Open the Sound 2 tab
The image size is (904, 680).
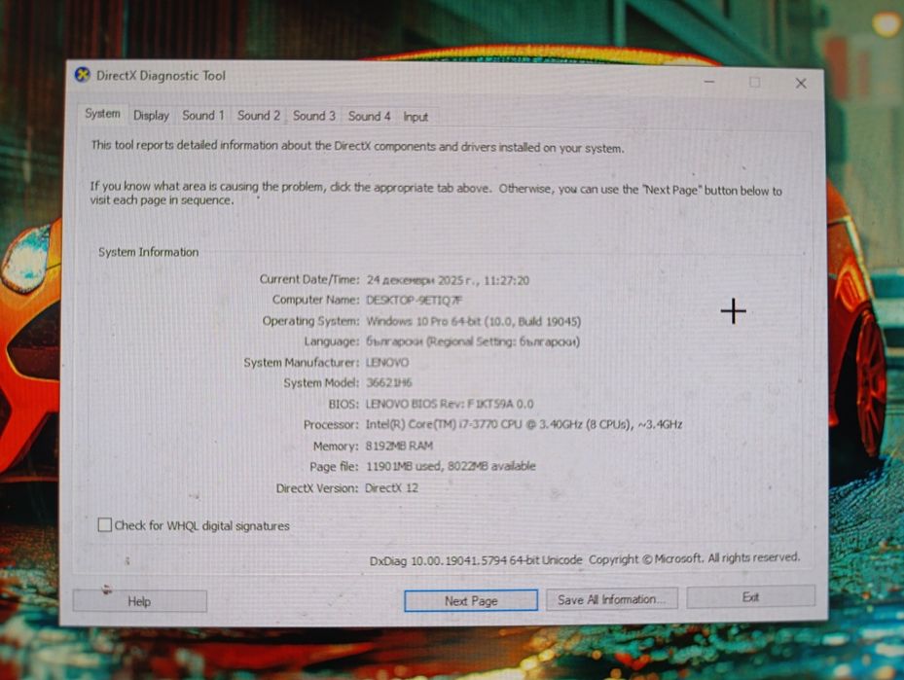[258, 115]
